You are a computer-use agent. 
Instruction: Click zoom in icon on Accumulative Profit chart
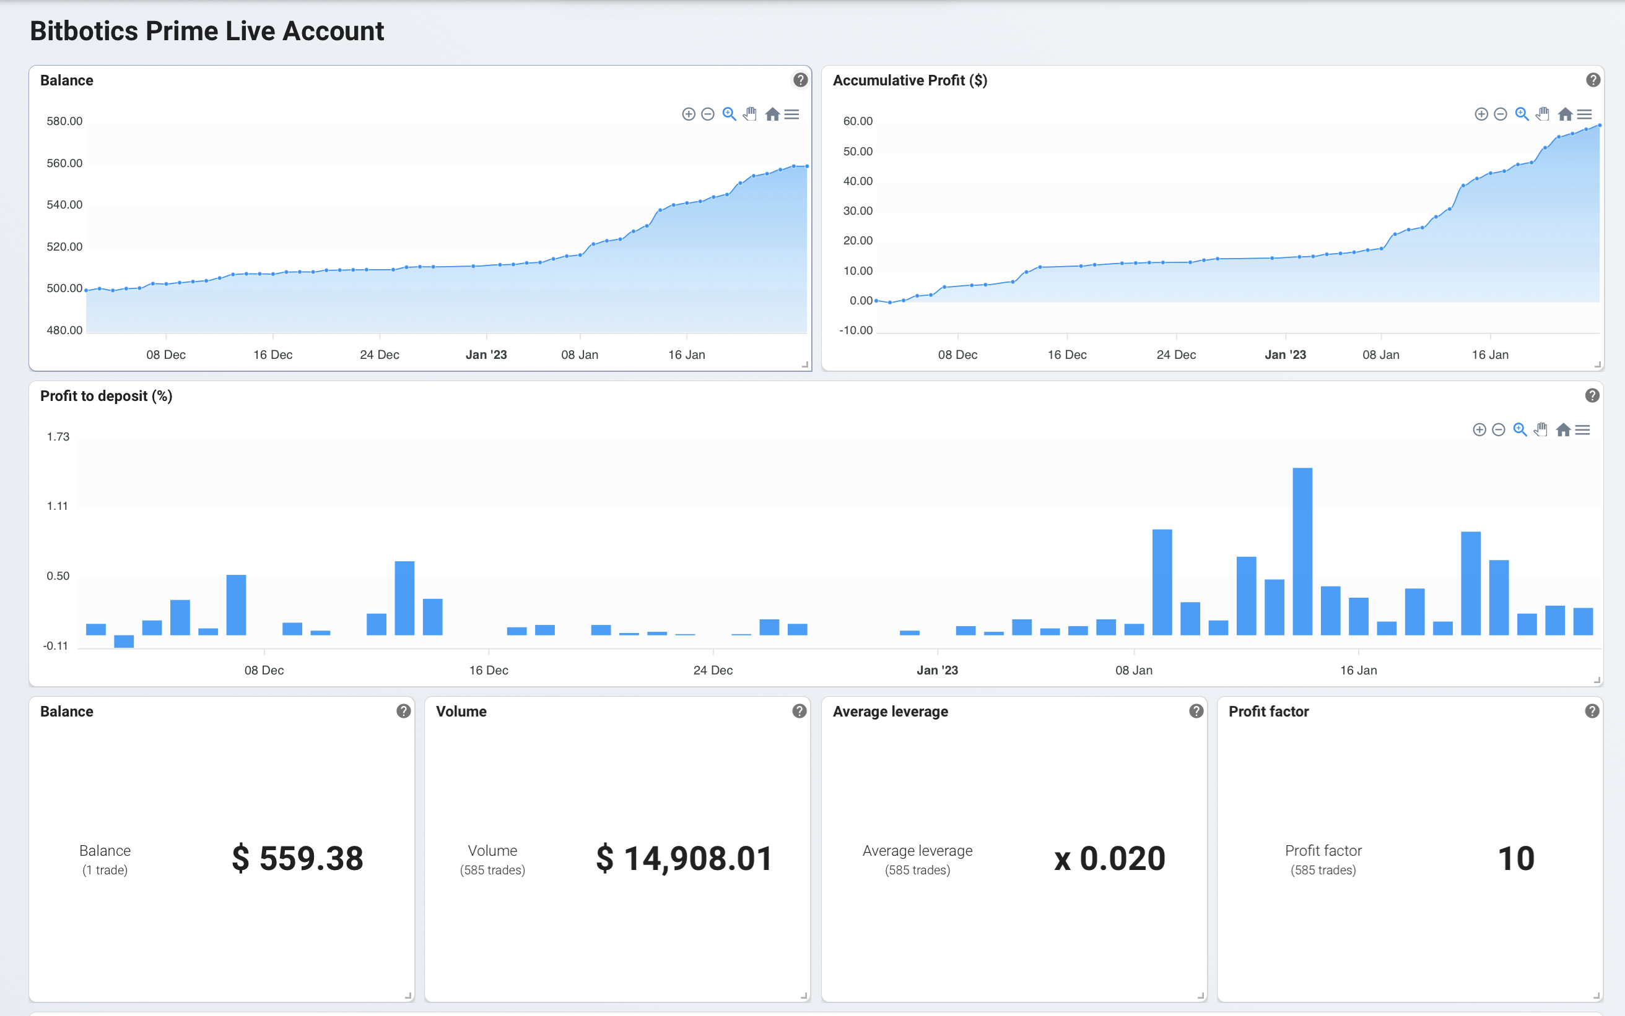(1481, 114)
